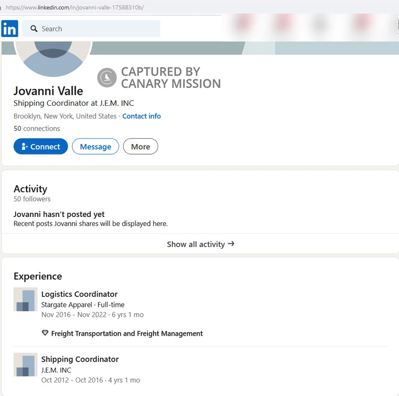This screenshot has height=396, width=399.
Task: Focus the LinkedIn Search field
Action: pyautogui.click(x=91, y=28)
